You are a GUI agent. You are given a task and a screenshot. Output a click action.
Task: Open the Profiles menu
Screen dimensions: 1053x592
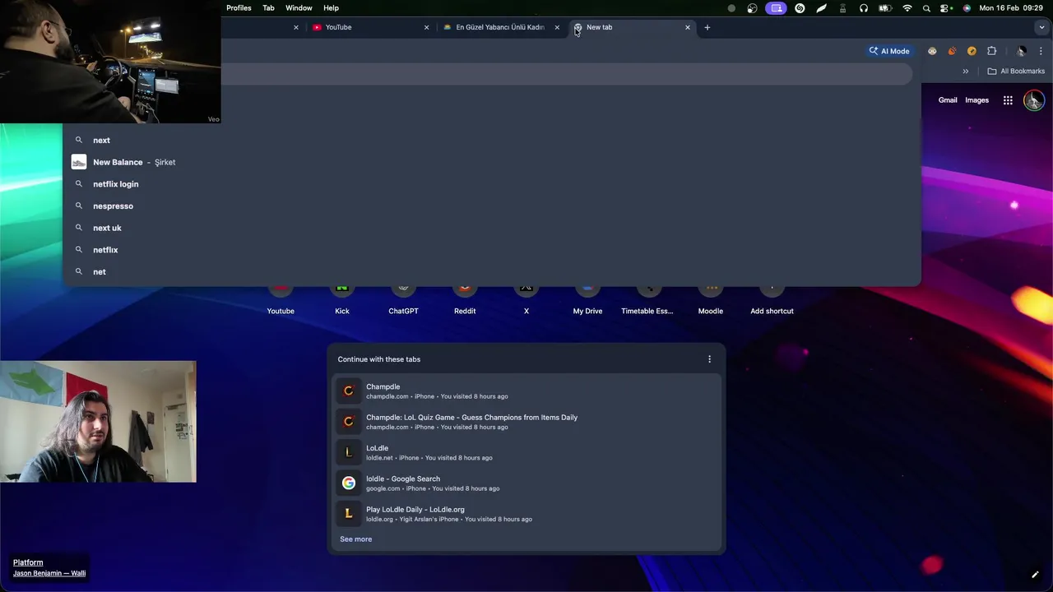coord(239,7)
